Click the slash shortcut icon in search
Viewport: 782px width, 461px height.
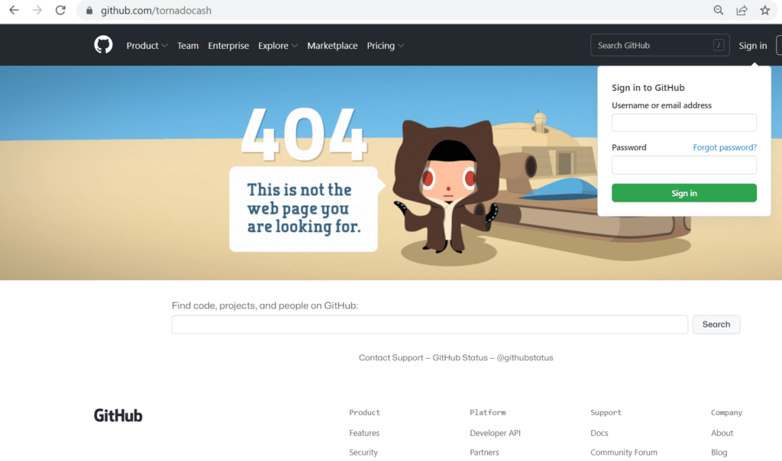[718, 45]
